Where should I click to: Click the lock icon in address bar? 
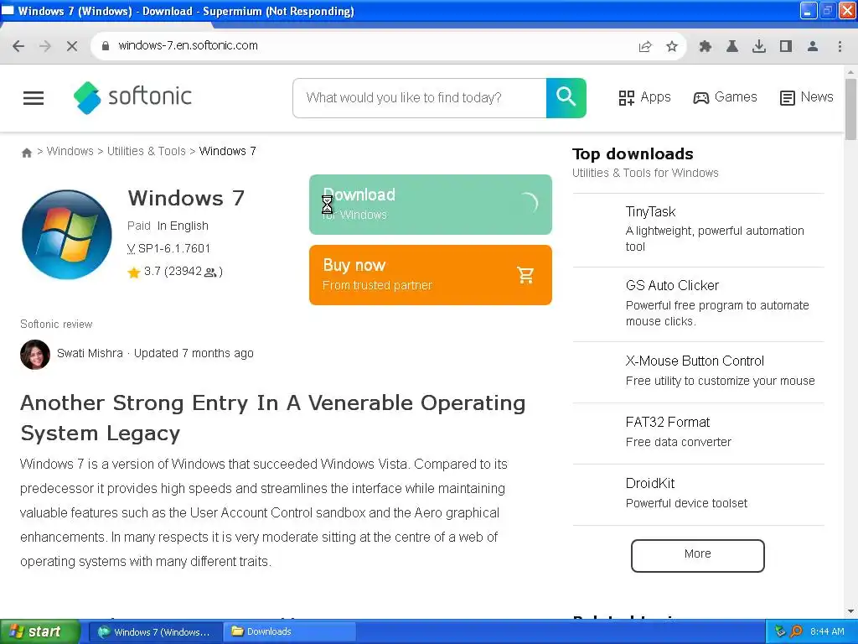pyautogui.click(x=106, y=46)
